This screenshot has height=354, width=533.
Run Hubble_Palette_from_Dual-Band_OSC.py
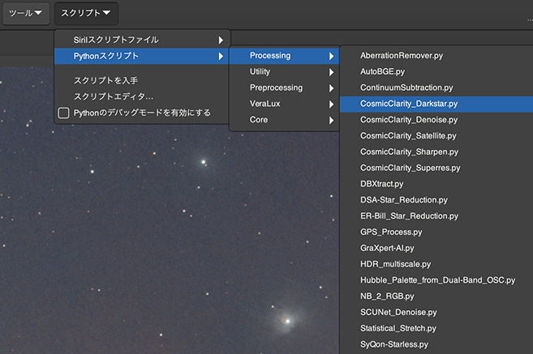[x=437, y=280]
